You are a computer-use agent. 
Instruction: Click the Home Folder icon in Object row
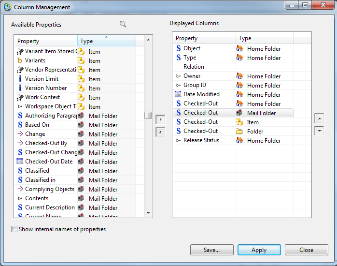click(x=239, y=48)
